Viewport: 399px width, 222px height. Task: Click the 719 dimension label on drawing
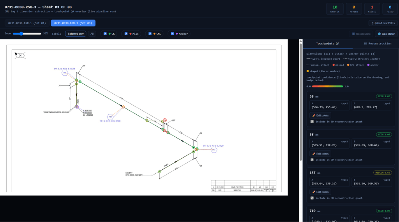(122, 98)
